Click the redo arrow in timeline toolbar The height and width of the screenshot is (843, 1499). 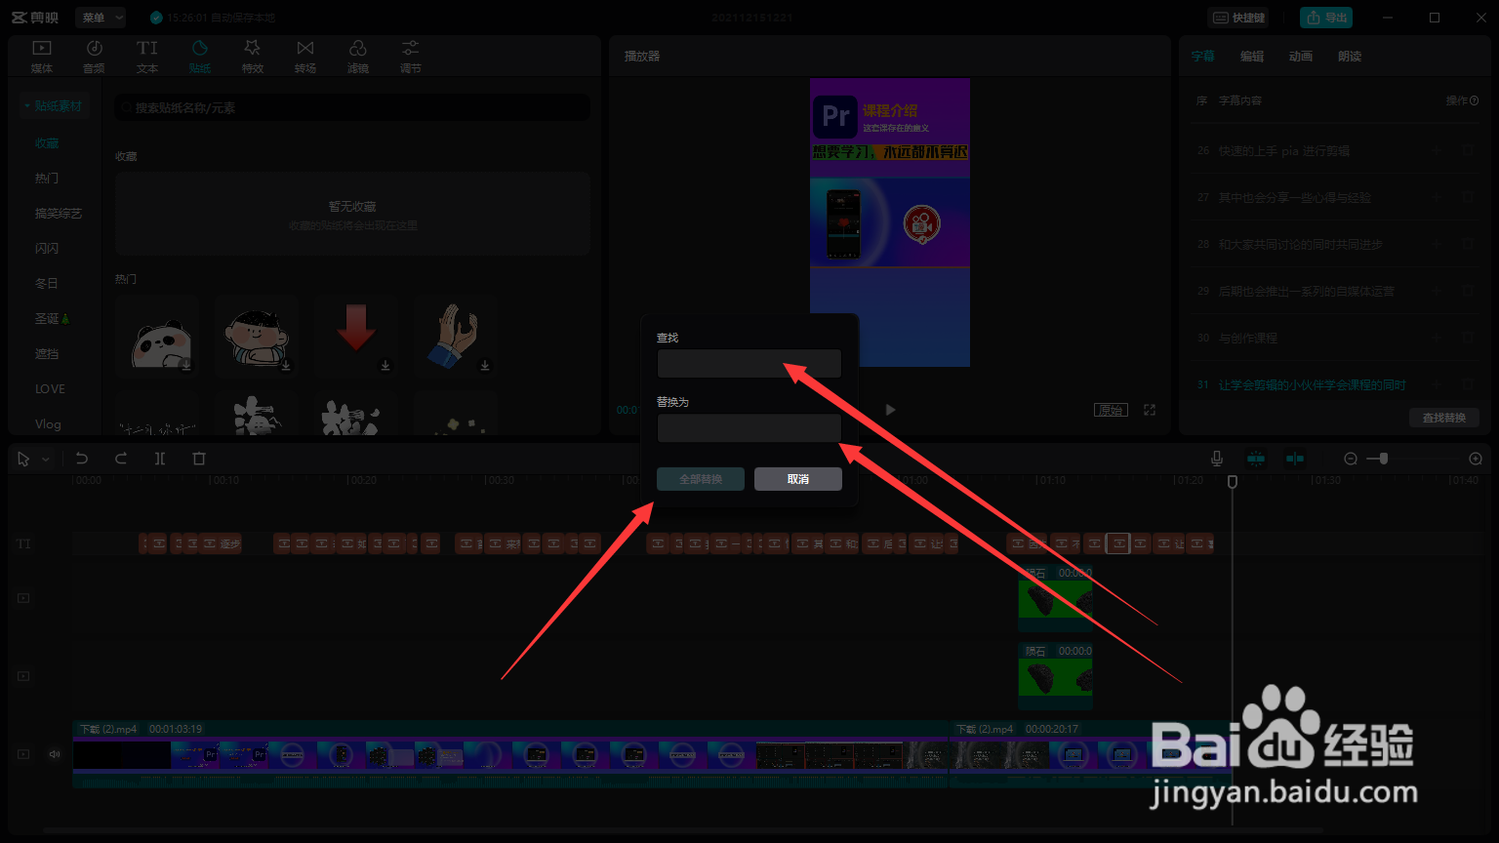pyautogui.click(x=121, y=459)
